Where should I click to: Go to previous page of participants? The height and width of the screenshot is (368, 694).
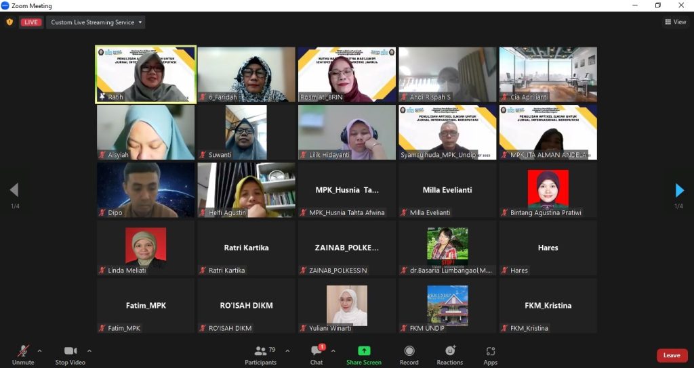[x=14, y=190]
